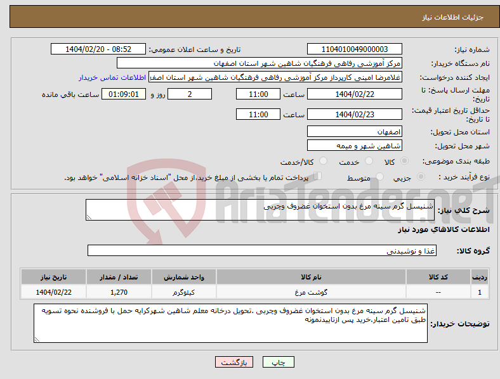This screenshot has height=379, width=500.
Task: Click the تعداد / مقدار column header
Action: (x=119, y=277)
